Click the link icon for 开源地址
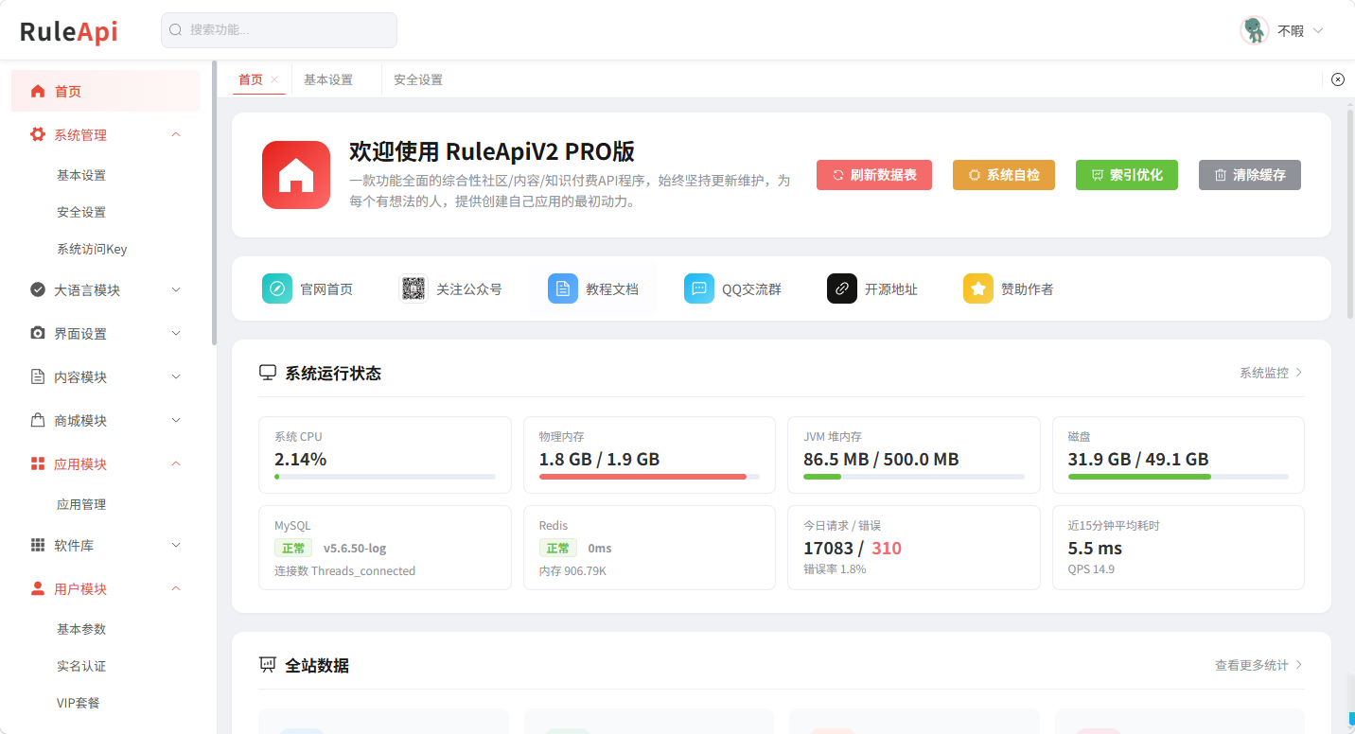The image size is (1355, 734). [x=842, y=288]
